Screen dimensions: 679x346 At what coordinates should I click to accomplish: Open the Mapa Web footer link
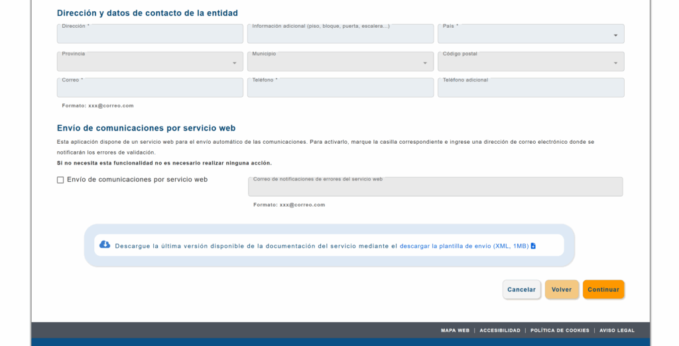tap(455, 330)
